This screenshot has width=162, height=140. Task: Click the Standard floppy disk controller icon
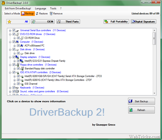tap(22, 69)
